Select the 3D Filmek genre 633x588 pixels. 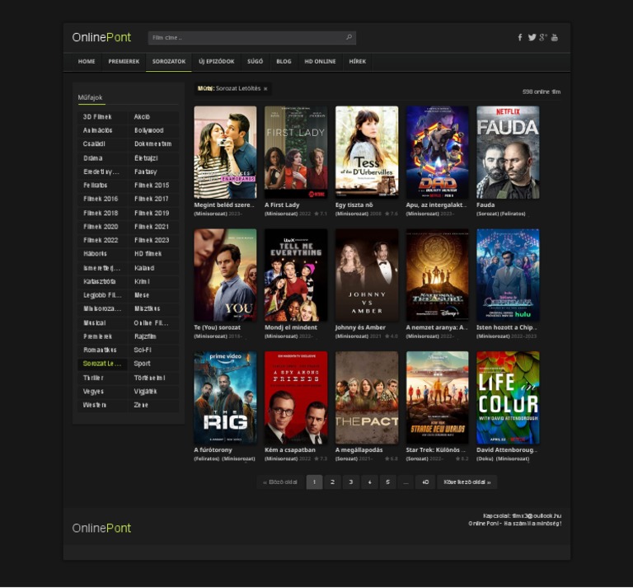tap(102, 117)
